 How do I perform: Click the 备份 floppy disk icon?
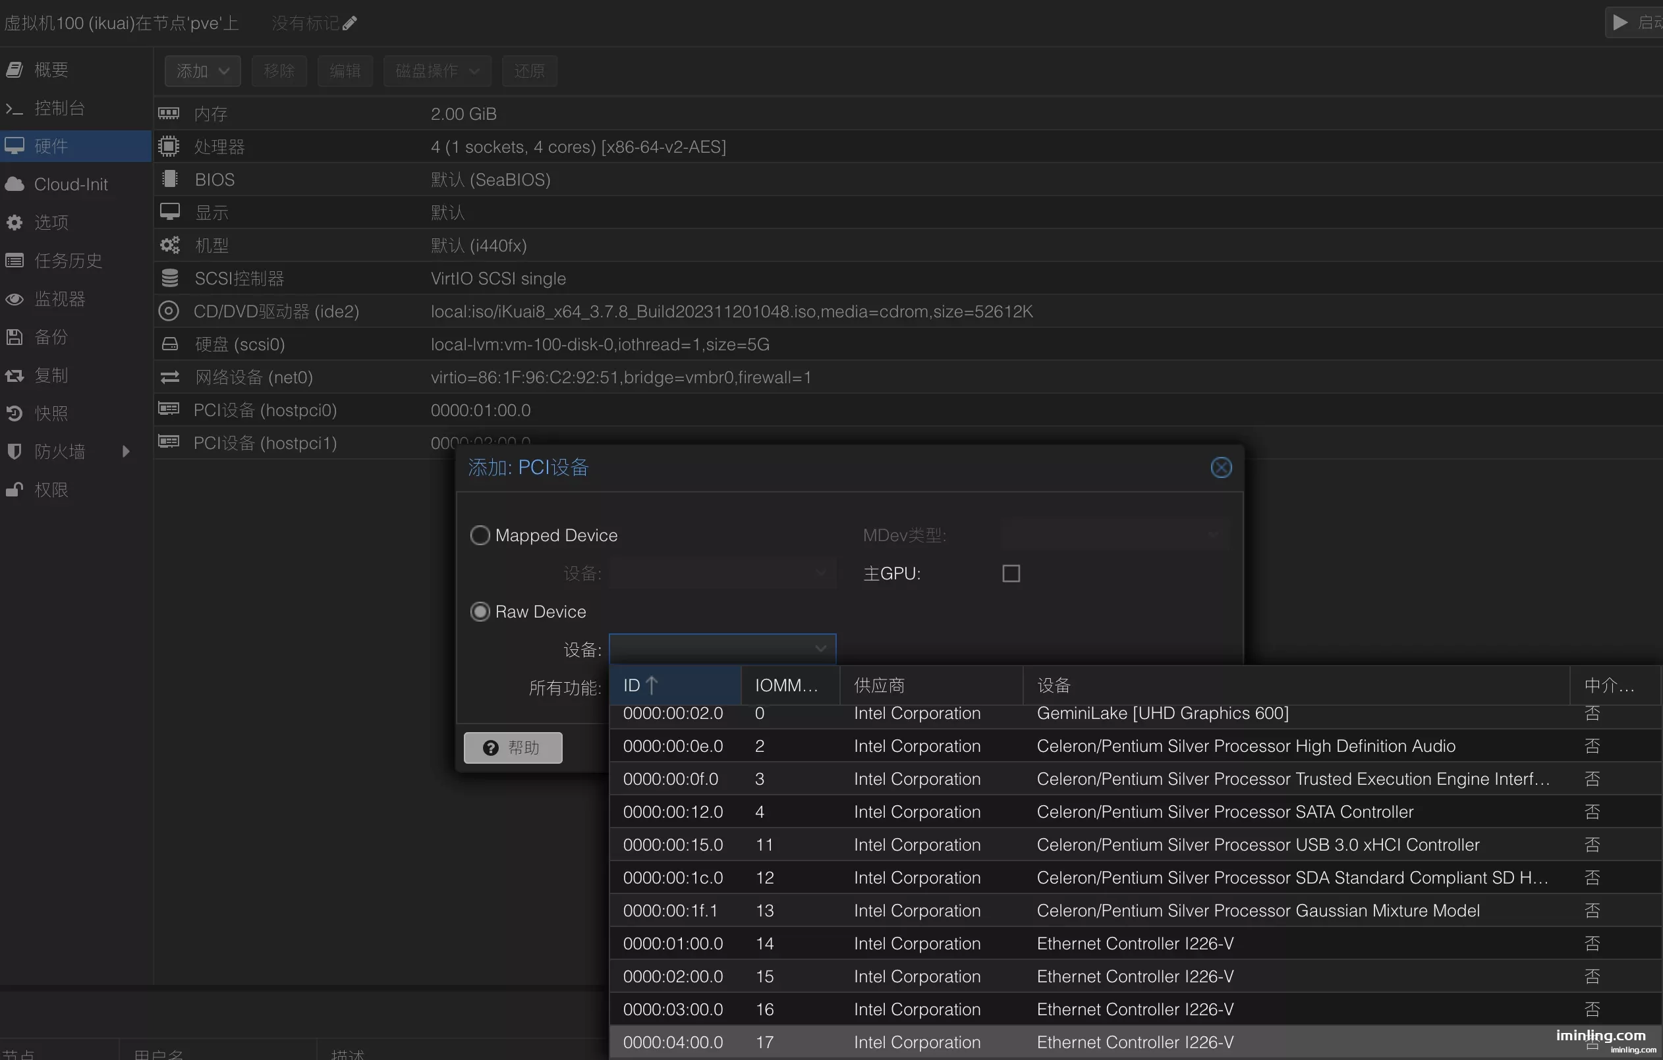point(14,337)
